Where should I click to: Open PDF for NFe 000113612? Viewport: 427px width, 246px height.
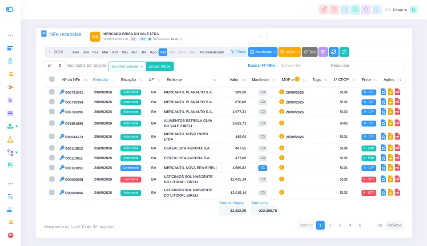[397, 148]
